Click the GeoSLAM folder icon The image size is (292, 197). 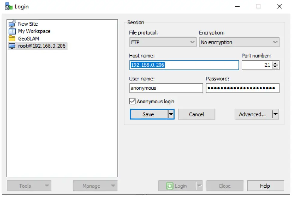[12, 38]
